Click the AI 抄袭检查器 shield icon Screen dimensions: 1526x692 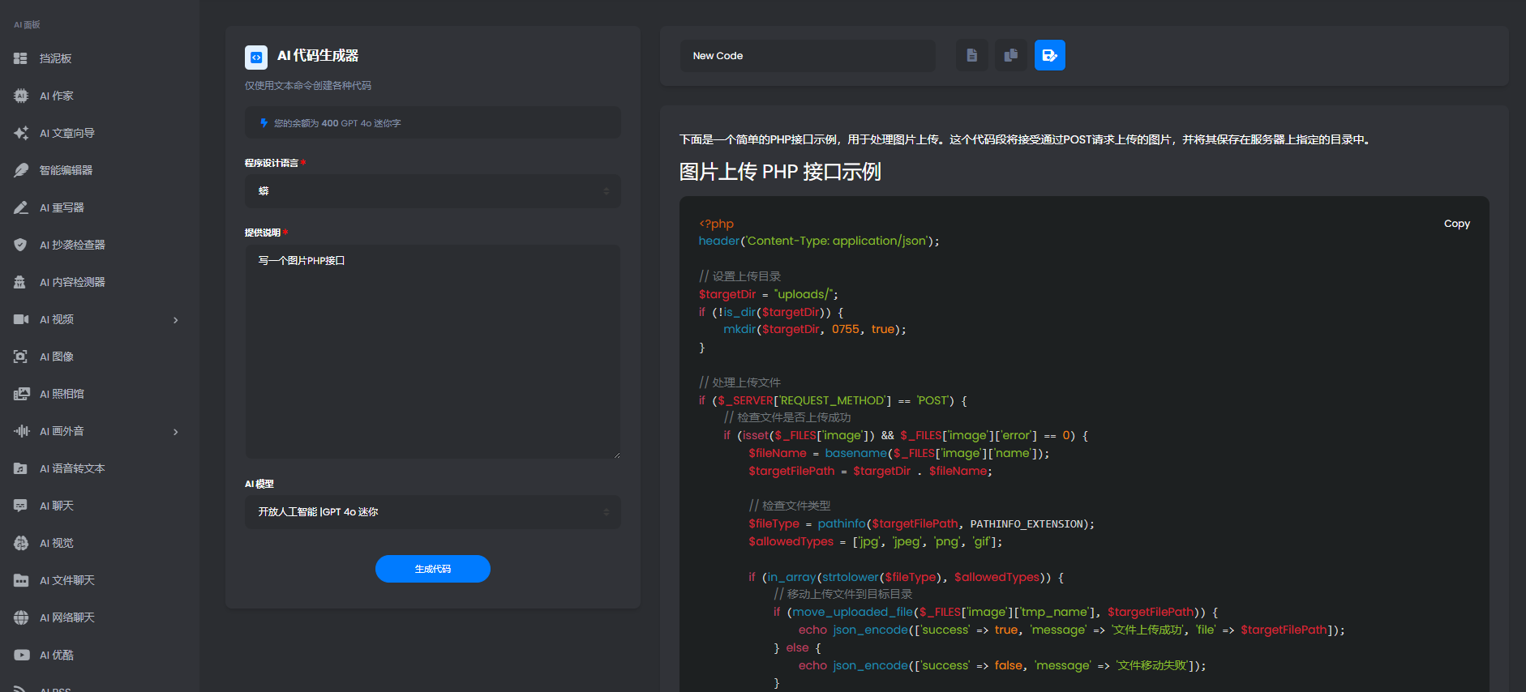pyautogui.click(x=21, y=245)
